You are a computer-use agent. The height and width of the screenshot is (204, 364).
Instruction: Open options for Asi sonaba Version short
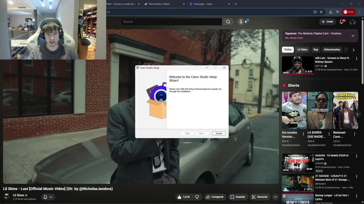[x=303, y=134]
